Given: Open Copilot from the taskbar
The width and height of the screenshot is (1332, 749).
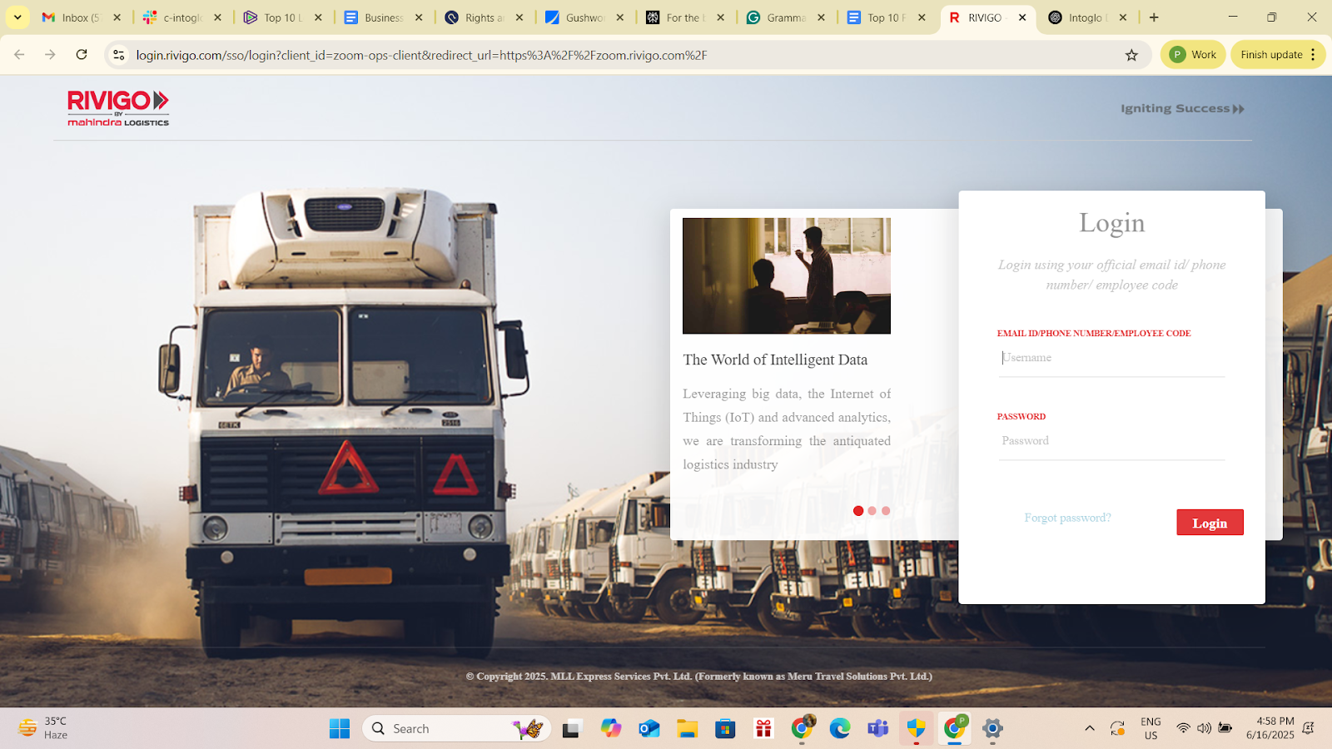Looking at the screenshot, I should click(x=611, y=728).
